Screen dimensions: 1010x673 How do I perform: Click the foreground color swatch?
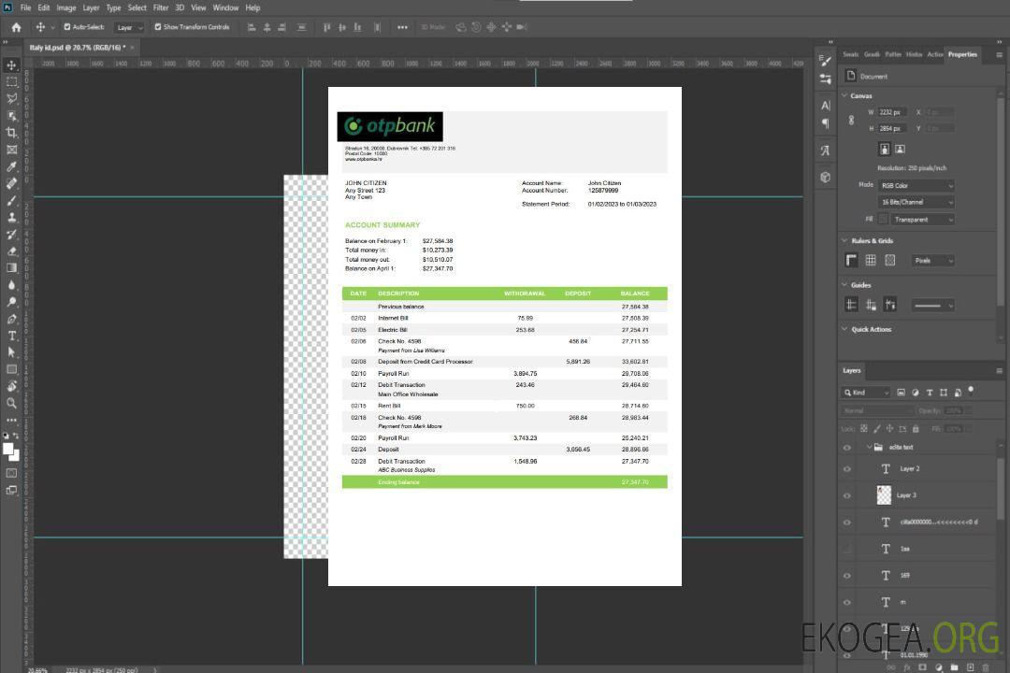8,450
